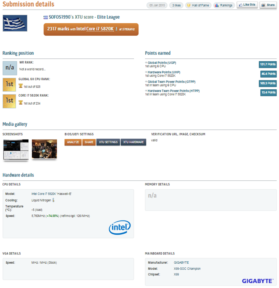Screen dimensions: 279x288
Task: Click SHARE button under BIOS/UEFI settings
Action: click(89, 142)
